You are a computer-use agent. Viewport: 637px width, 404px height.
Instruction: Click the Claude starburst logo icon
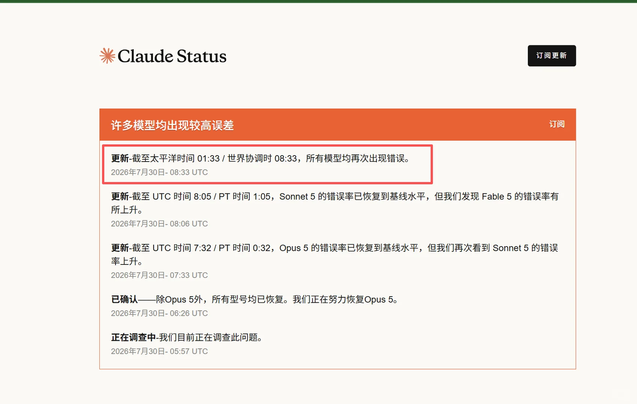click(x=107, y=56)
